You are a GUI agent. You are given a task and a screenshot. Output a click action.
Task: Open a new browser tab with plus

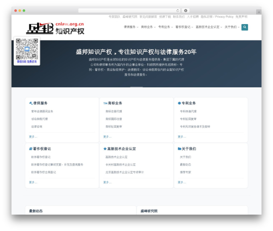[x=259, y=12]
